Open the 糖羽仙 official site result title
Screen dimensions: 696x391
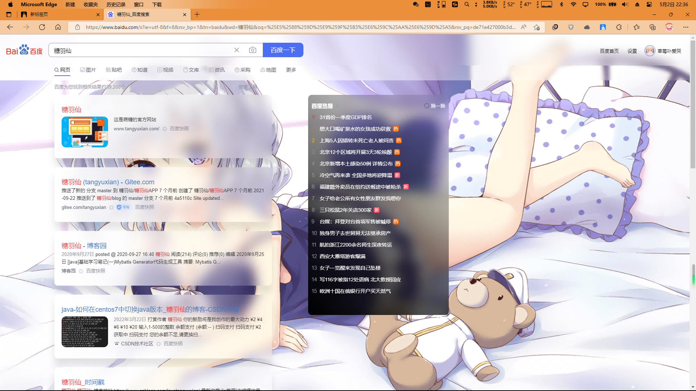[x=71, y=109]
